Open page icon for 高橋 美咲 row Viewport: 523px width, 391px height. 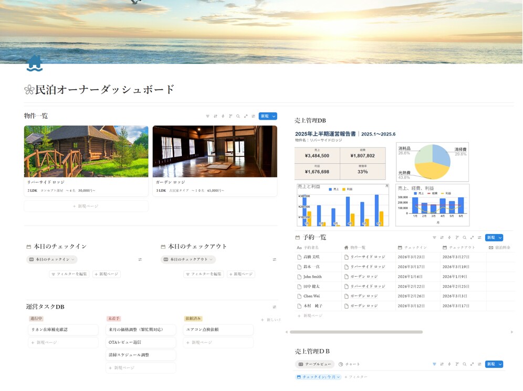[299, 257]
